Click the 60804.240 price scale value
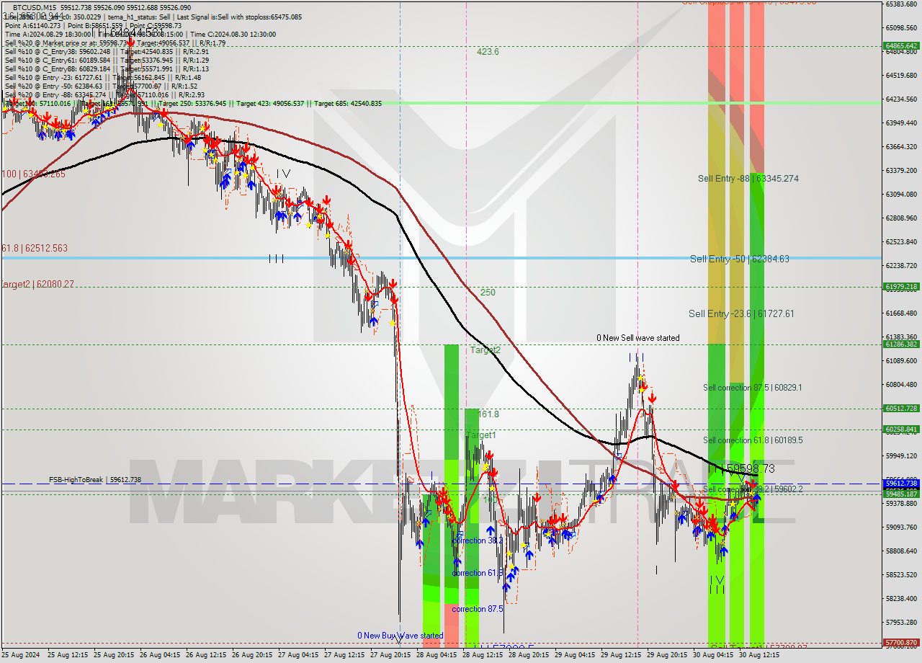 (x=901, y=384)
